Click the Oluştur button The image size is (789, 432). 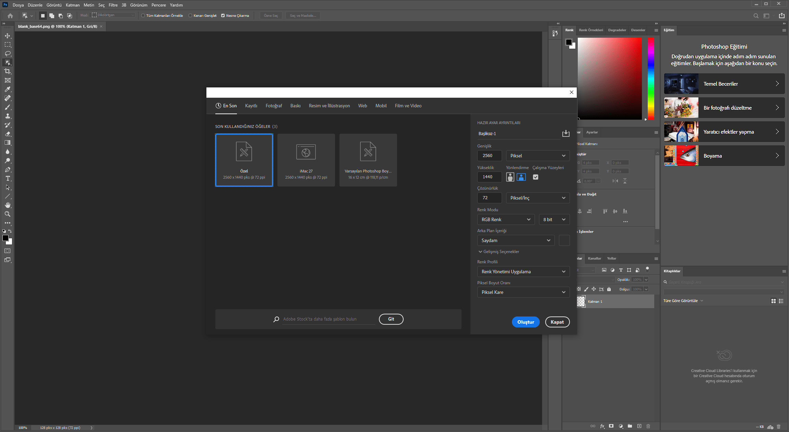(526, 322)
